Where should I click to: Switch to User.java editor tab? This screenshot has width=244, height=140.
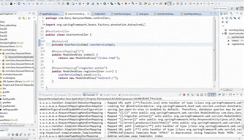144,14
